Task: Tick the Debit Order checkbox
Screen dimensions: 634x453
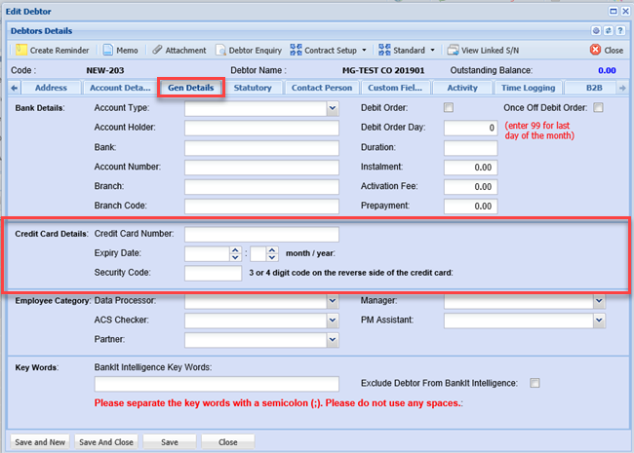Action: point(449,107)
